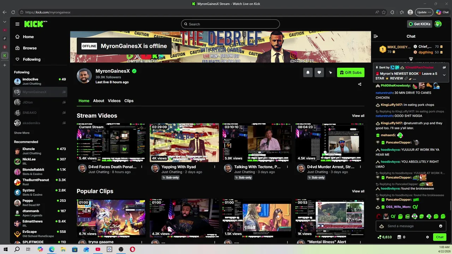Open the Current Stream video thumbnail
The width and height of the screenshot is (452, 254).
pyautogui.click(x=111, y=143)
